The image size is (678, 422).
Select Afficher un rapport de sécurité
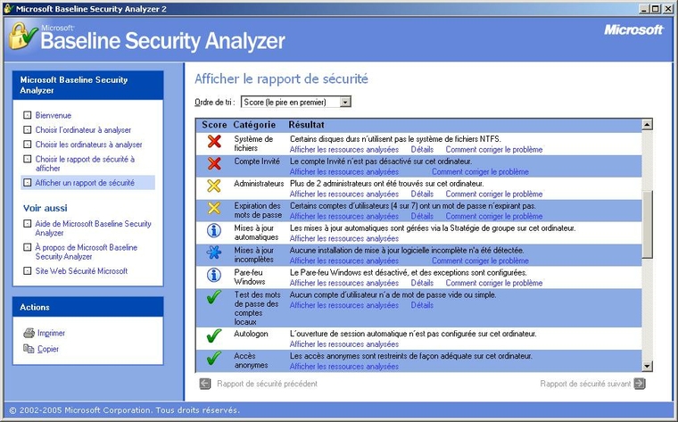pyautogui.click(x=85, y=183)
